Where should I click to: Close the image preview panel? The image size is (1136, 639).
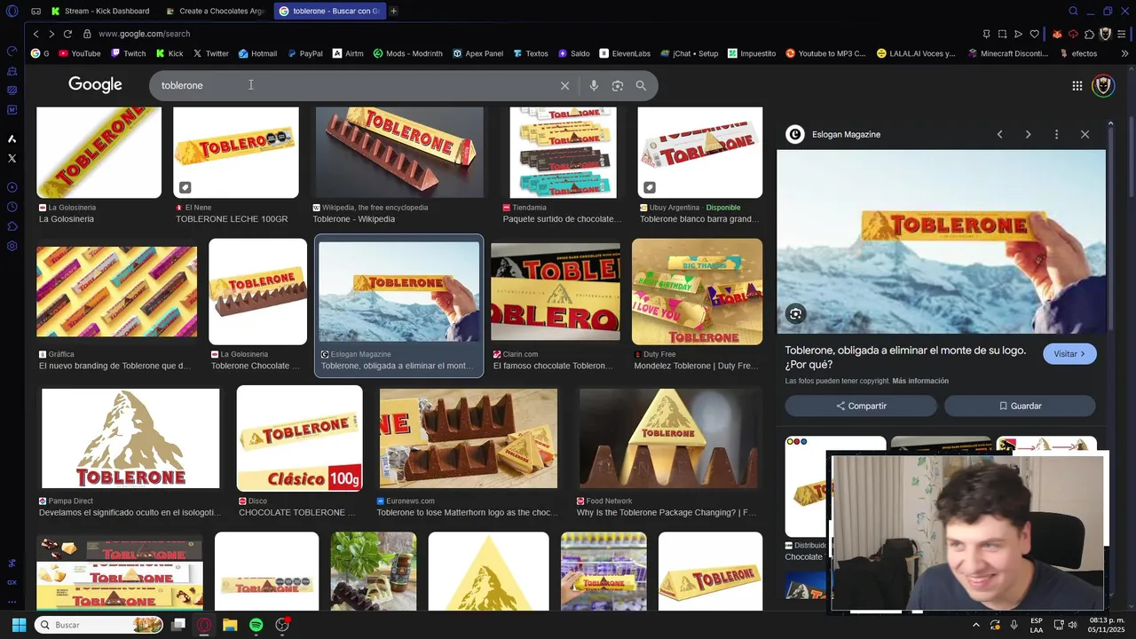1085,134
